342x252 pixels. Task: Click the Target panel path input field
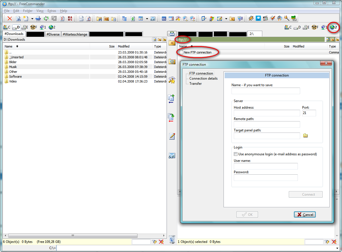coord(267,136)
